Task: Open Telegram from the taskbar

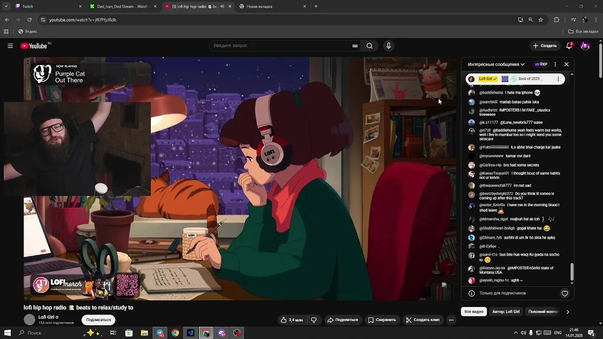Action: [160, 333]
